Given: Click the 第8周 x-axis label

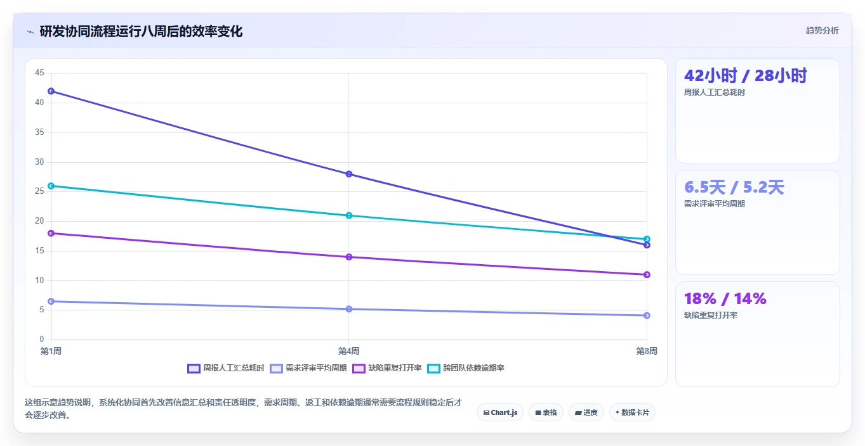Looking at the screenshot, I should point(647,351).
